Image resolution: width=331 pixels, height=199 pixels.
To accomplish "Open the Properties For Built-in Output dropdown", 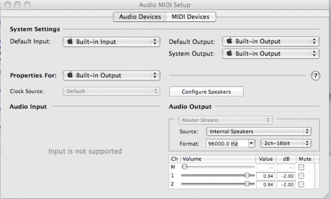I will [112, 75].
